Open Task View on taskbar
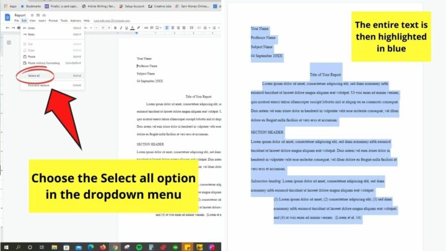 [42, 247]
